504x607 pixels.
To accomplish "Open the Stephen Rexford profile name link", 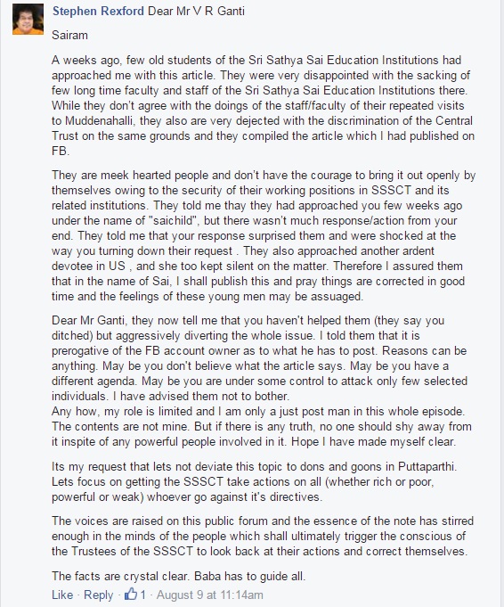I will pos(98,12).
